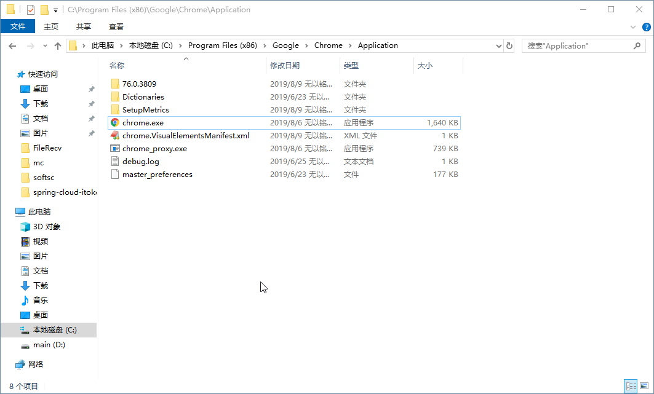The height and width of the screenshot is (394, 654).
Task: Open 3D 对象 in navigation pane
Action: (x=41, y=227)
